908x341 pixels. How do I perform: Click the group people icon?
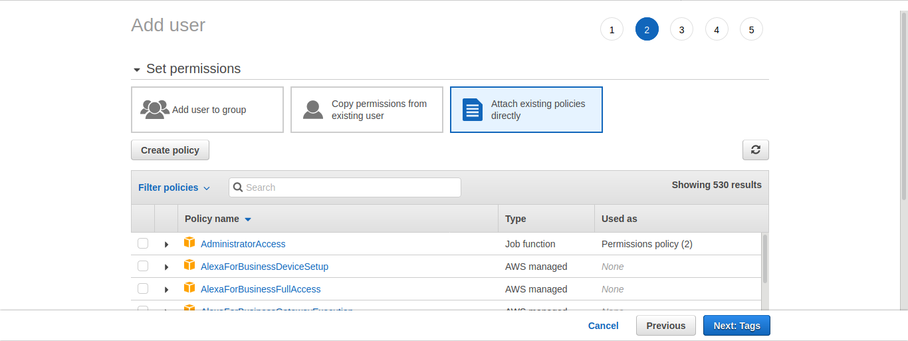coord(154,109)
